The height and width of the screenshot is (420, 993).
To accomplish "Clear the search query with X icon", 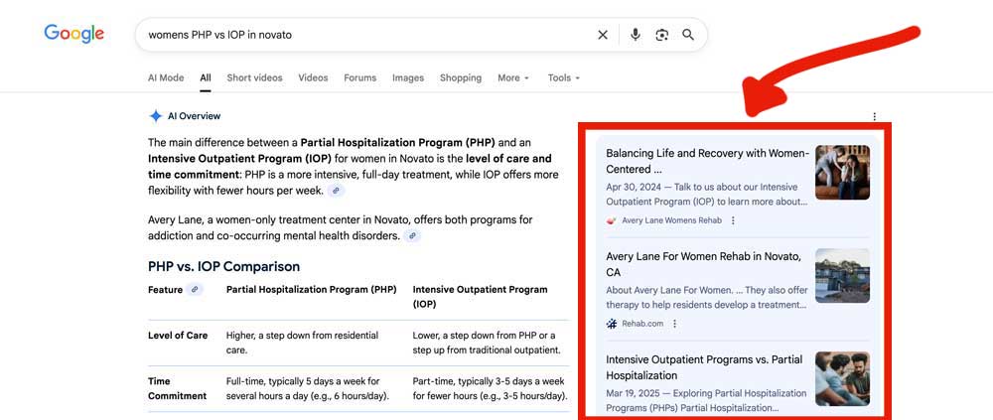I will coord(603,35).
